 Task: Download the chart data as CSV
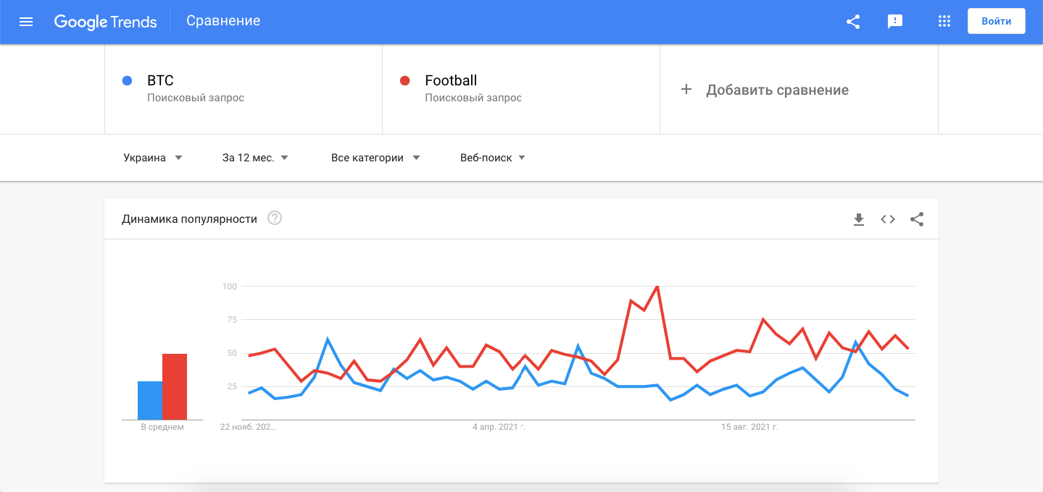(859, 219)
